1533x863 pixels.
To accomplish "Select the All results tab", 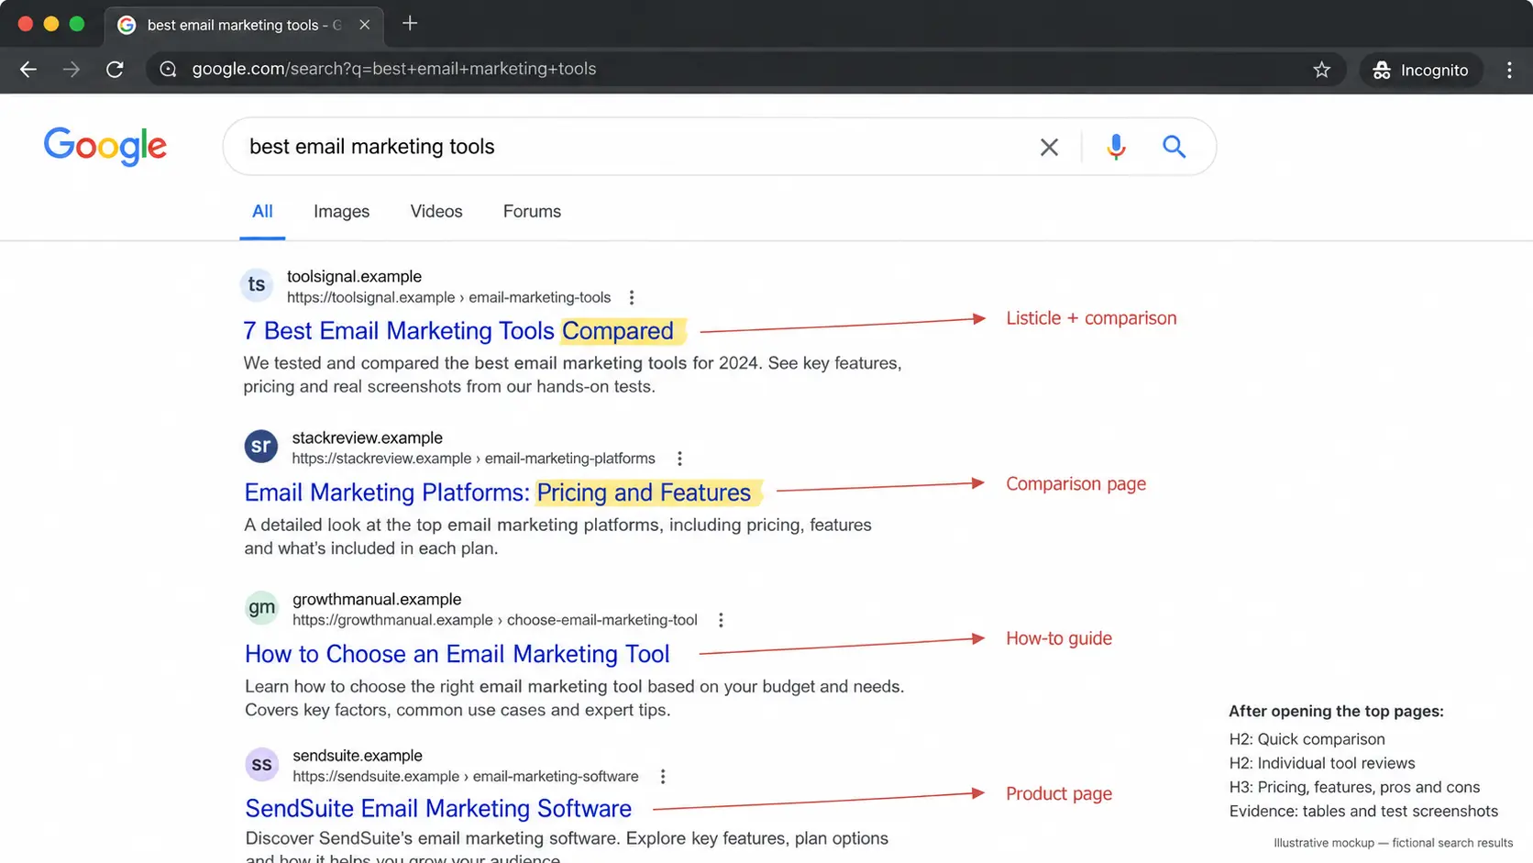I will point(262,212).
